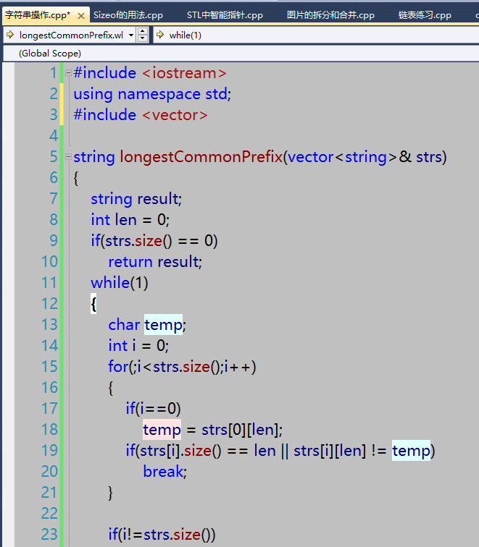Click '<iostream>' on line 1

(185, 73)
